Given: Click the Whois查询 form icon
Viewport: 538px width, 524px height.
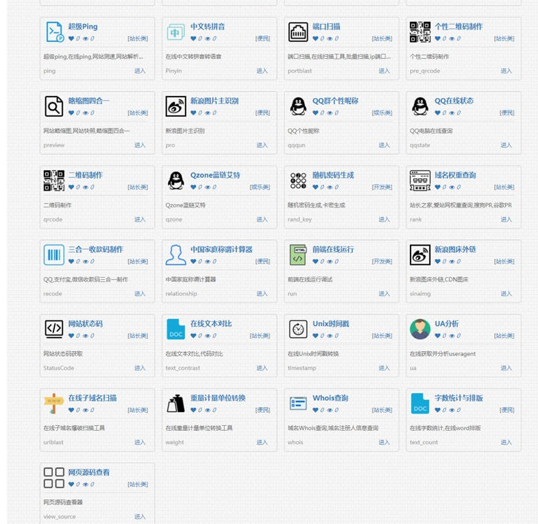Looking at the screenshot, I should pyautogui.click(x=298, y=403).
